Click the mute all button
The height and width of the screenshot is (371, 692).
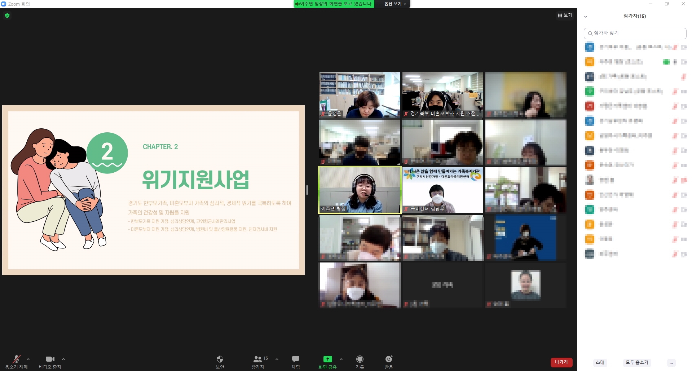637,362
